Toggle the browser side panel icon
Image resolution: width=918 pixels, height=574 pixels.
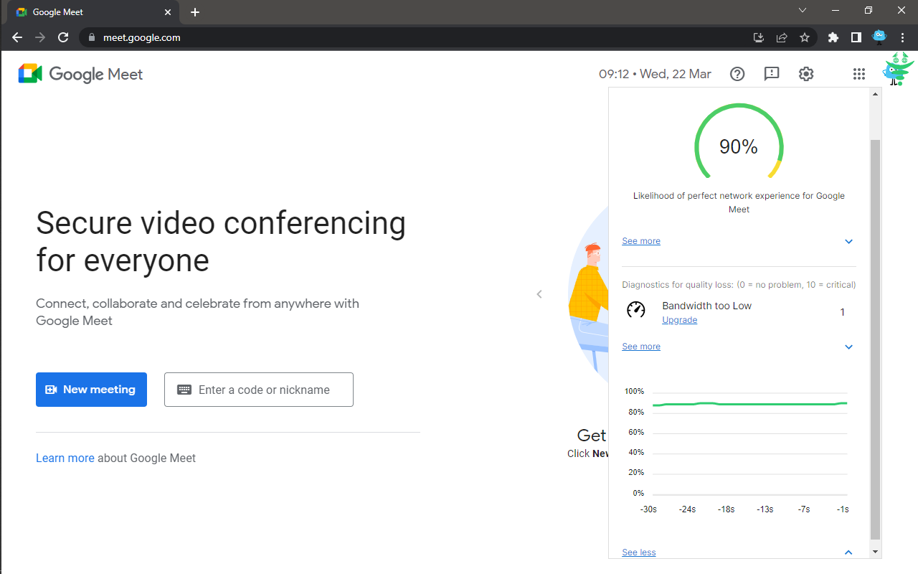pyautogui.click(x=856, y=37)
